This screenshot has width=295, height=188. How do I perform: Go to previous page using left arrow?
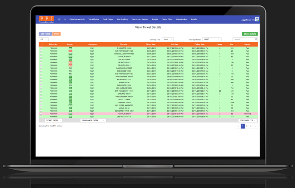tap(239, 126)
